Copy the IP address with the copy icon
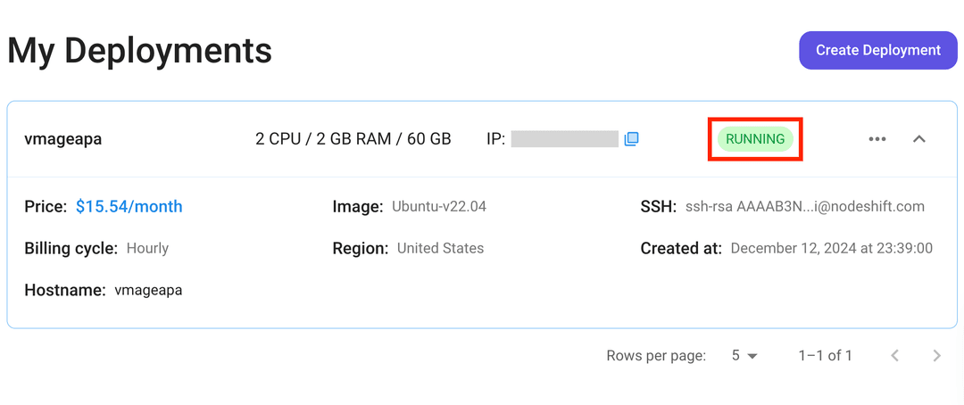The image size is (964, 405). pos(631,139)
